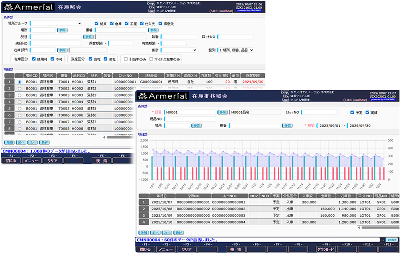Expand the 集計 dropdown
This screenshot has width=400, height=253.
(179, 50)
